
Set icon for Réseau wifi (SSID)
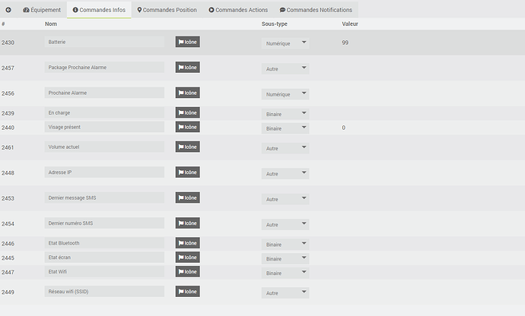(187, 291)
